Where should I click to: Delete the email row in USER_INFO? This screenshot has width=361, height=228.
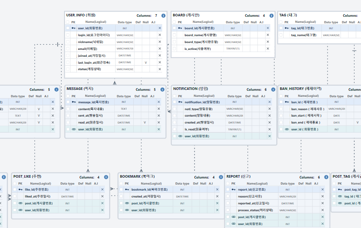tap(159, 49)
